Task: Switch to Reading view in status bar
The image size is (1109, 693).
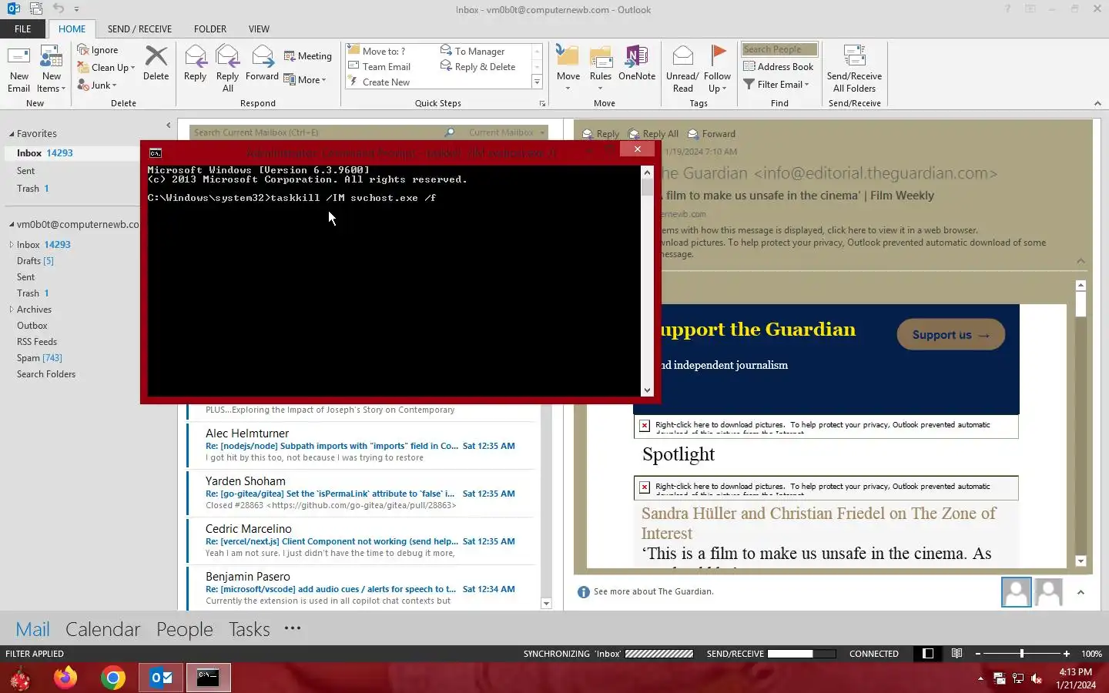Action: point(957,654)
